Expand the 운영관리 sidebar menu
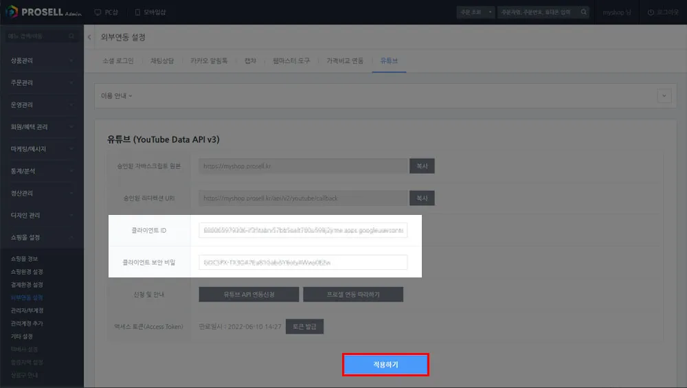 click(42, 104)
